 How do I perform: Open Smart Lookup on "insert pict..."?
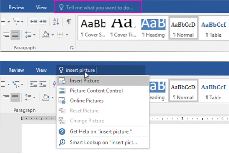pyautogui.click(x=103, y=142)
